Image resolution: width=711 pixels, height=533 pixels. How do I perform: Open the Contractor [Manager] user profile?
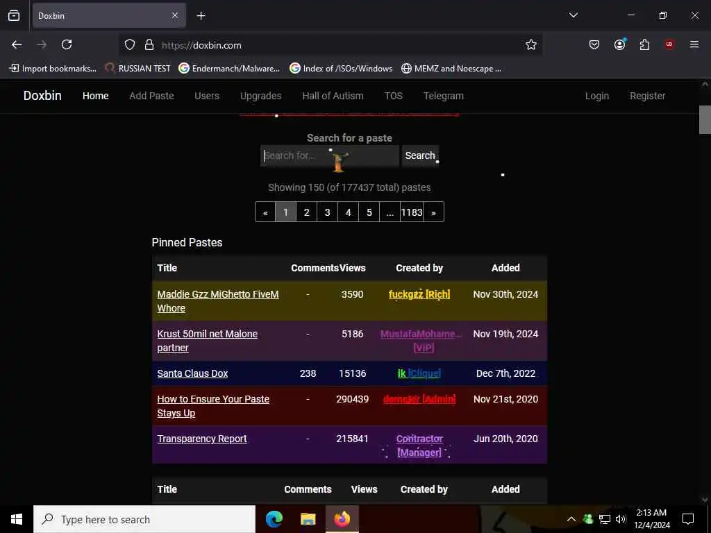click(419, 446)
